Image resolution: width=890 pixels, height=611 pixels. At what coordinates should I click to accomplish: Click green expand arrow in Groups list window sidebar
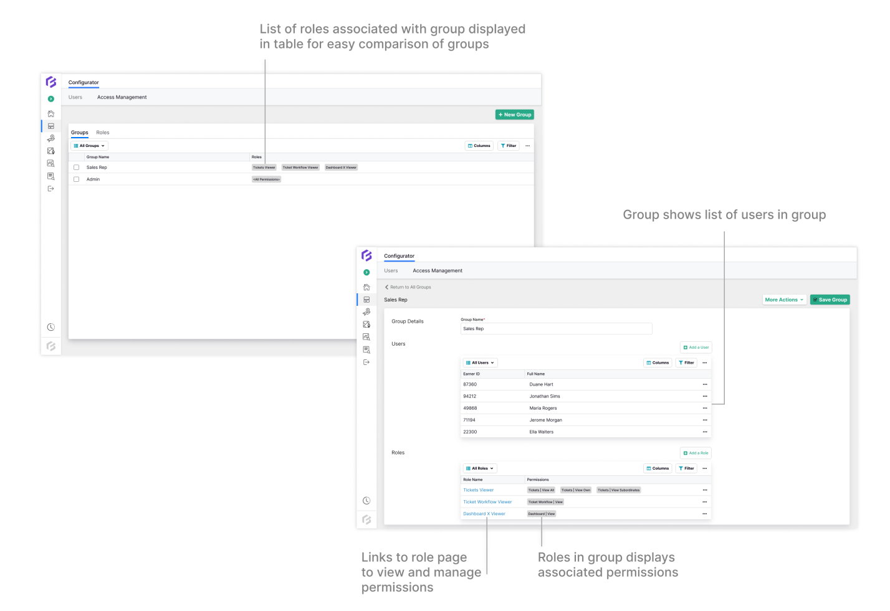click(51, 99)
